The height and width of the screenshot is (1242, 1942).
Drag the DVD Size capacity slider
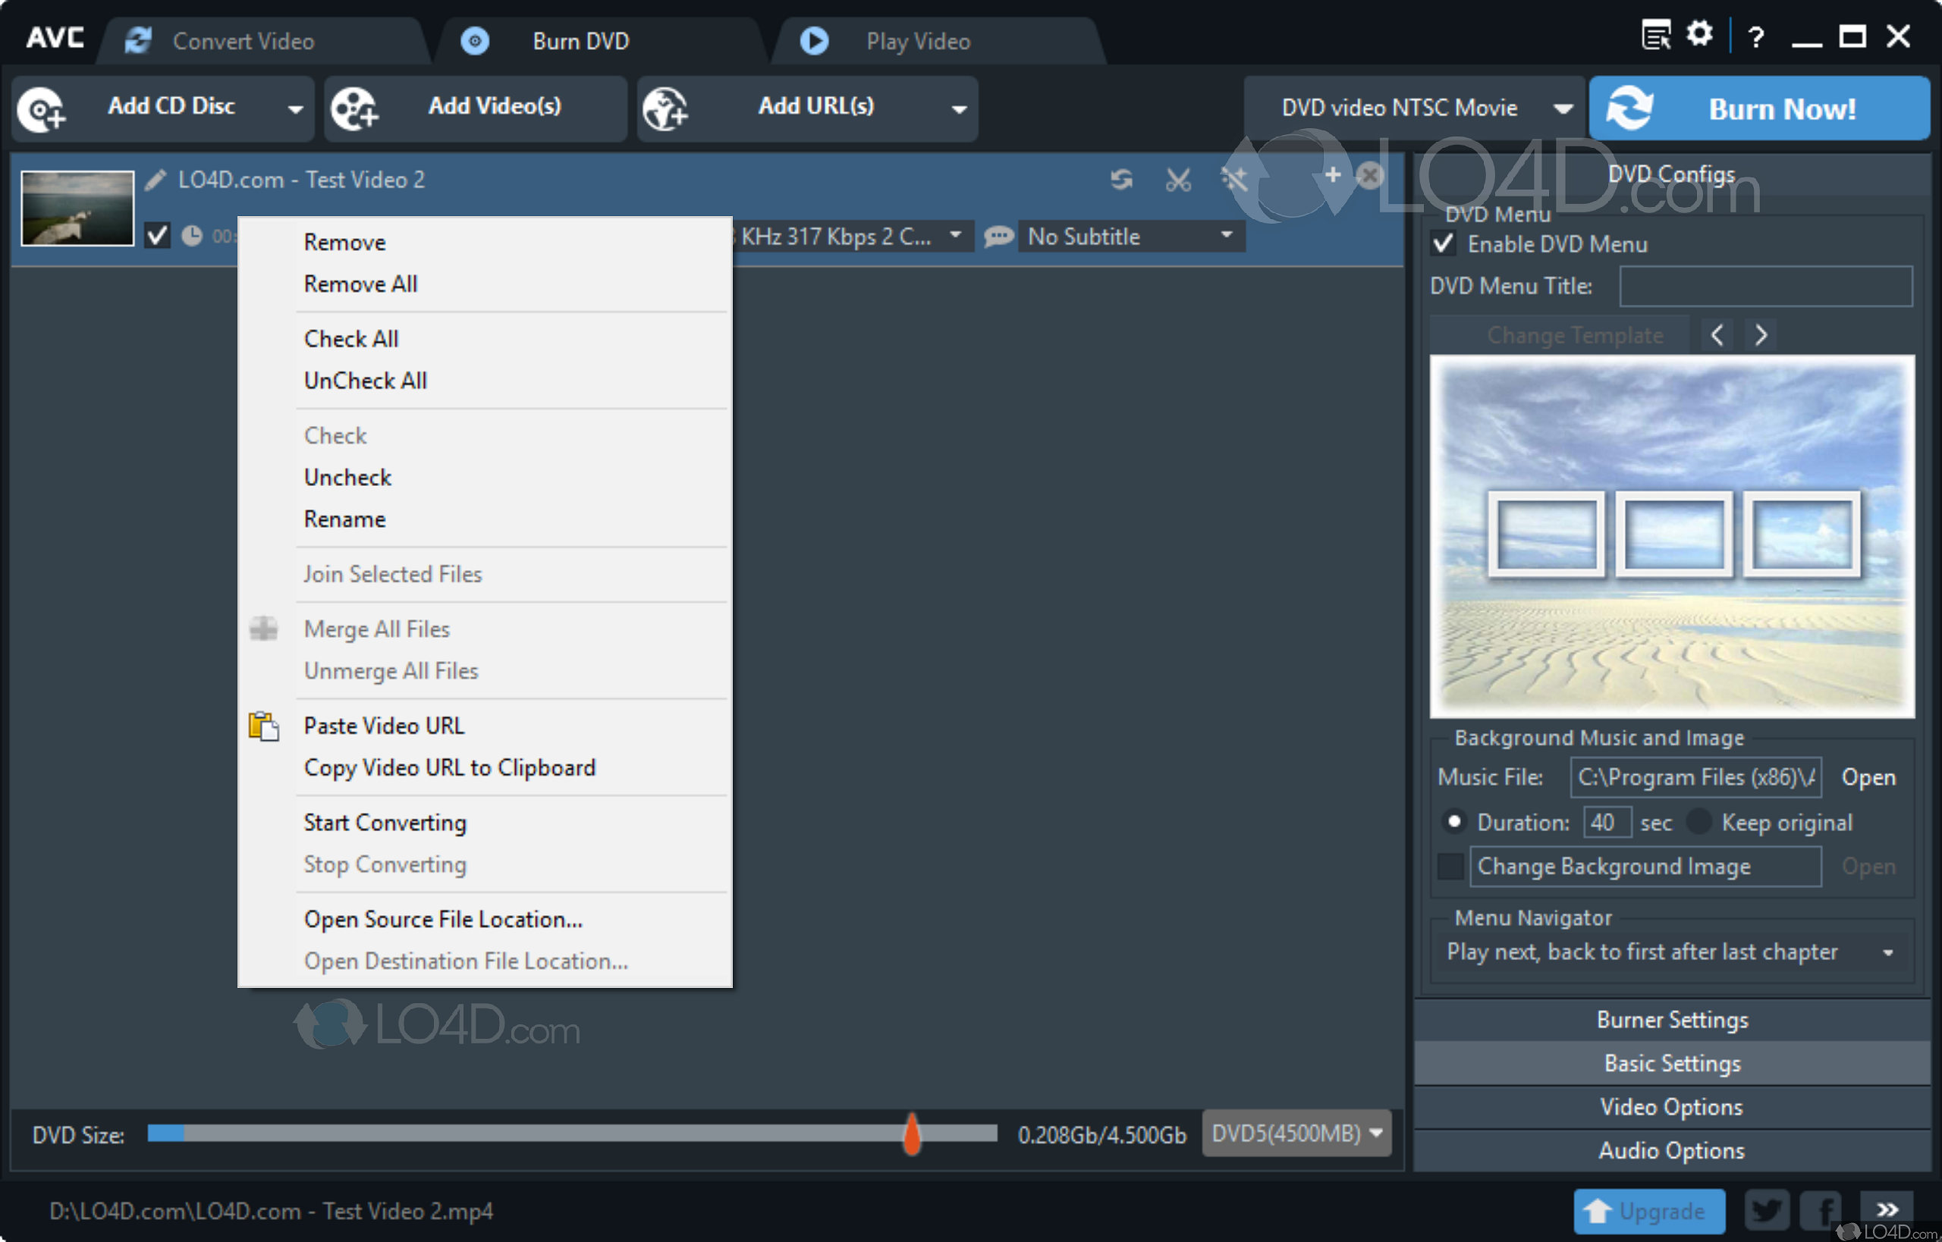click(913, 1133)
